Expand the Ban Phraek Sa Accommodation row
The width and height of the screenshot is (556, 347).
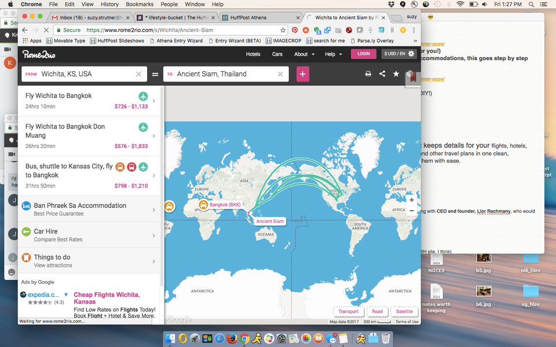pos(153,210)
